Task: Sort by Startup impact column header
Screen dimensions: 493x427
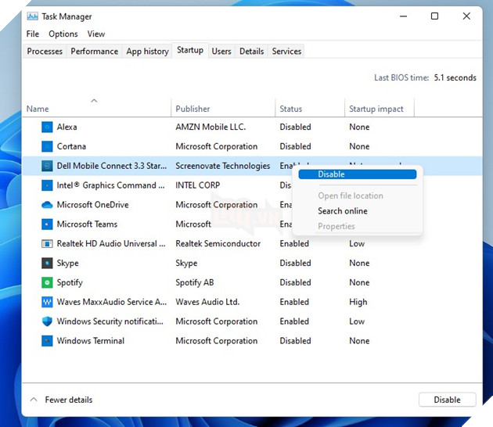Action: pos(376,109)
